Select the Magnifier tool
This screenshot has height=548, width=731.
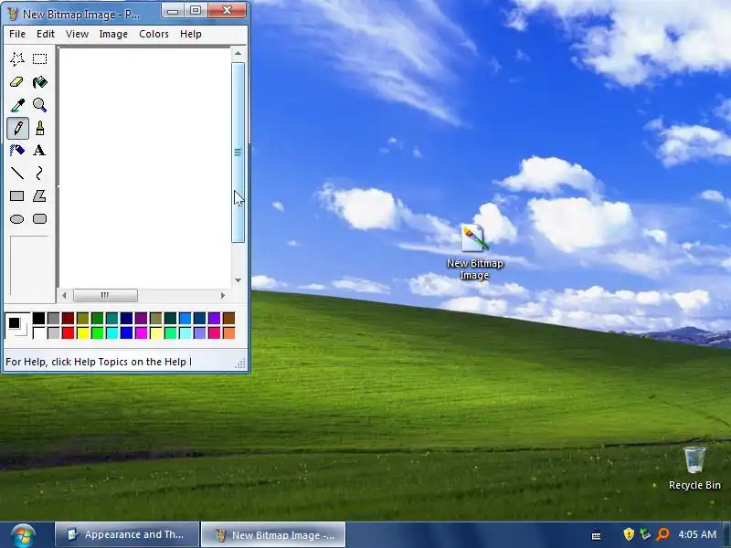39,105
